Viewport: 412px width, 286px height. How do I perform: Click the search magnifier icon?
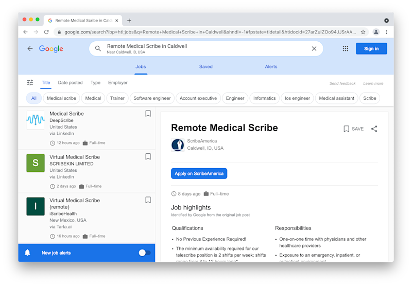[x=98, y=48]
